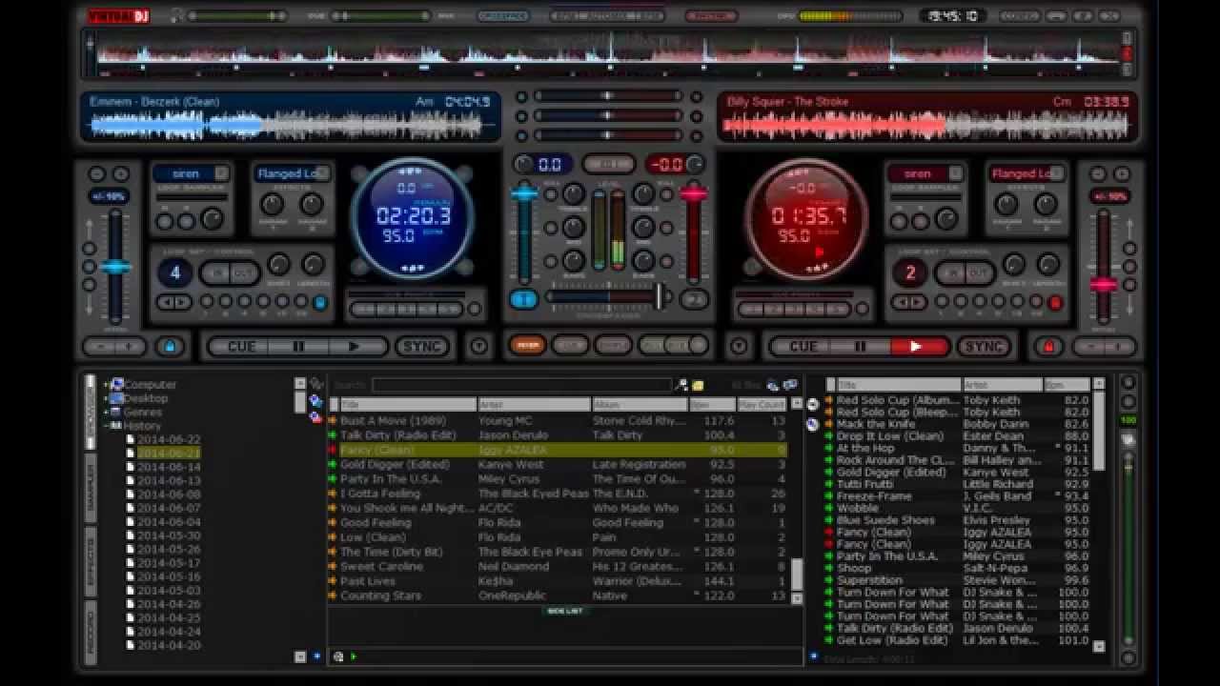Click the left deck pitch minus button
The image size is (1220, 686).
click(98, 347)
